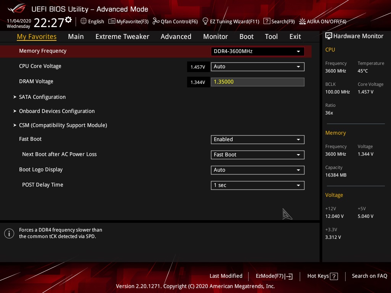The height and width of the screenshot is (293, 391).
Task: Open the Fast Boot dropdown
Action: point(257,140)
